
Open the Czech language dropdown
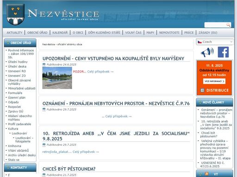point(214,42)
